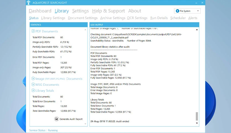Click the '12 (15.2 %)' value in statistics

pyautogui.click(x=66, y=47)
